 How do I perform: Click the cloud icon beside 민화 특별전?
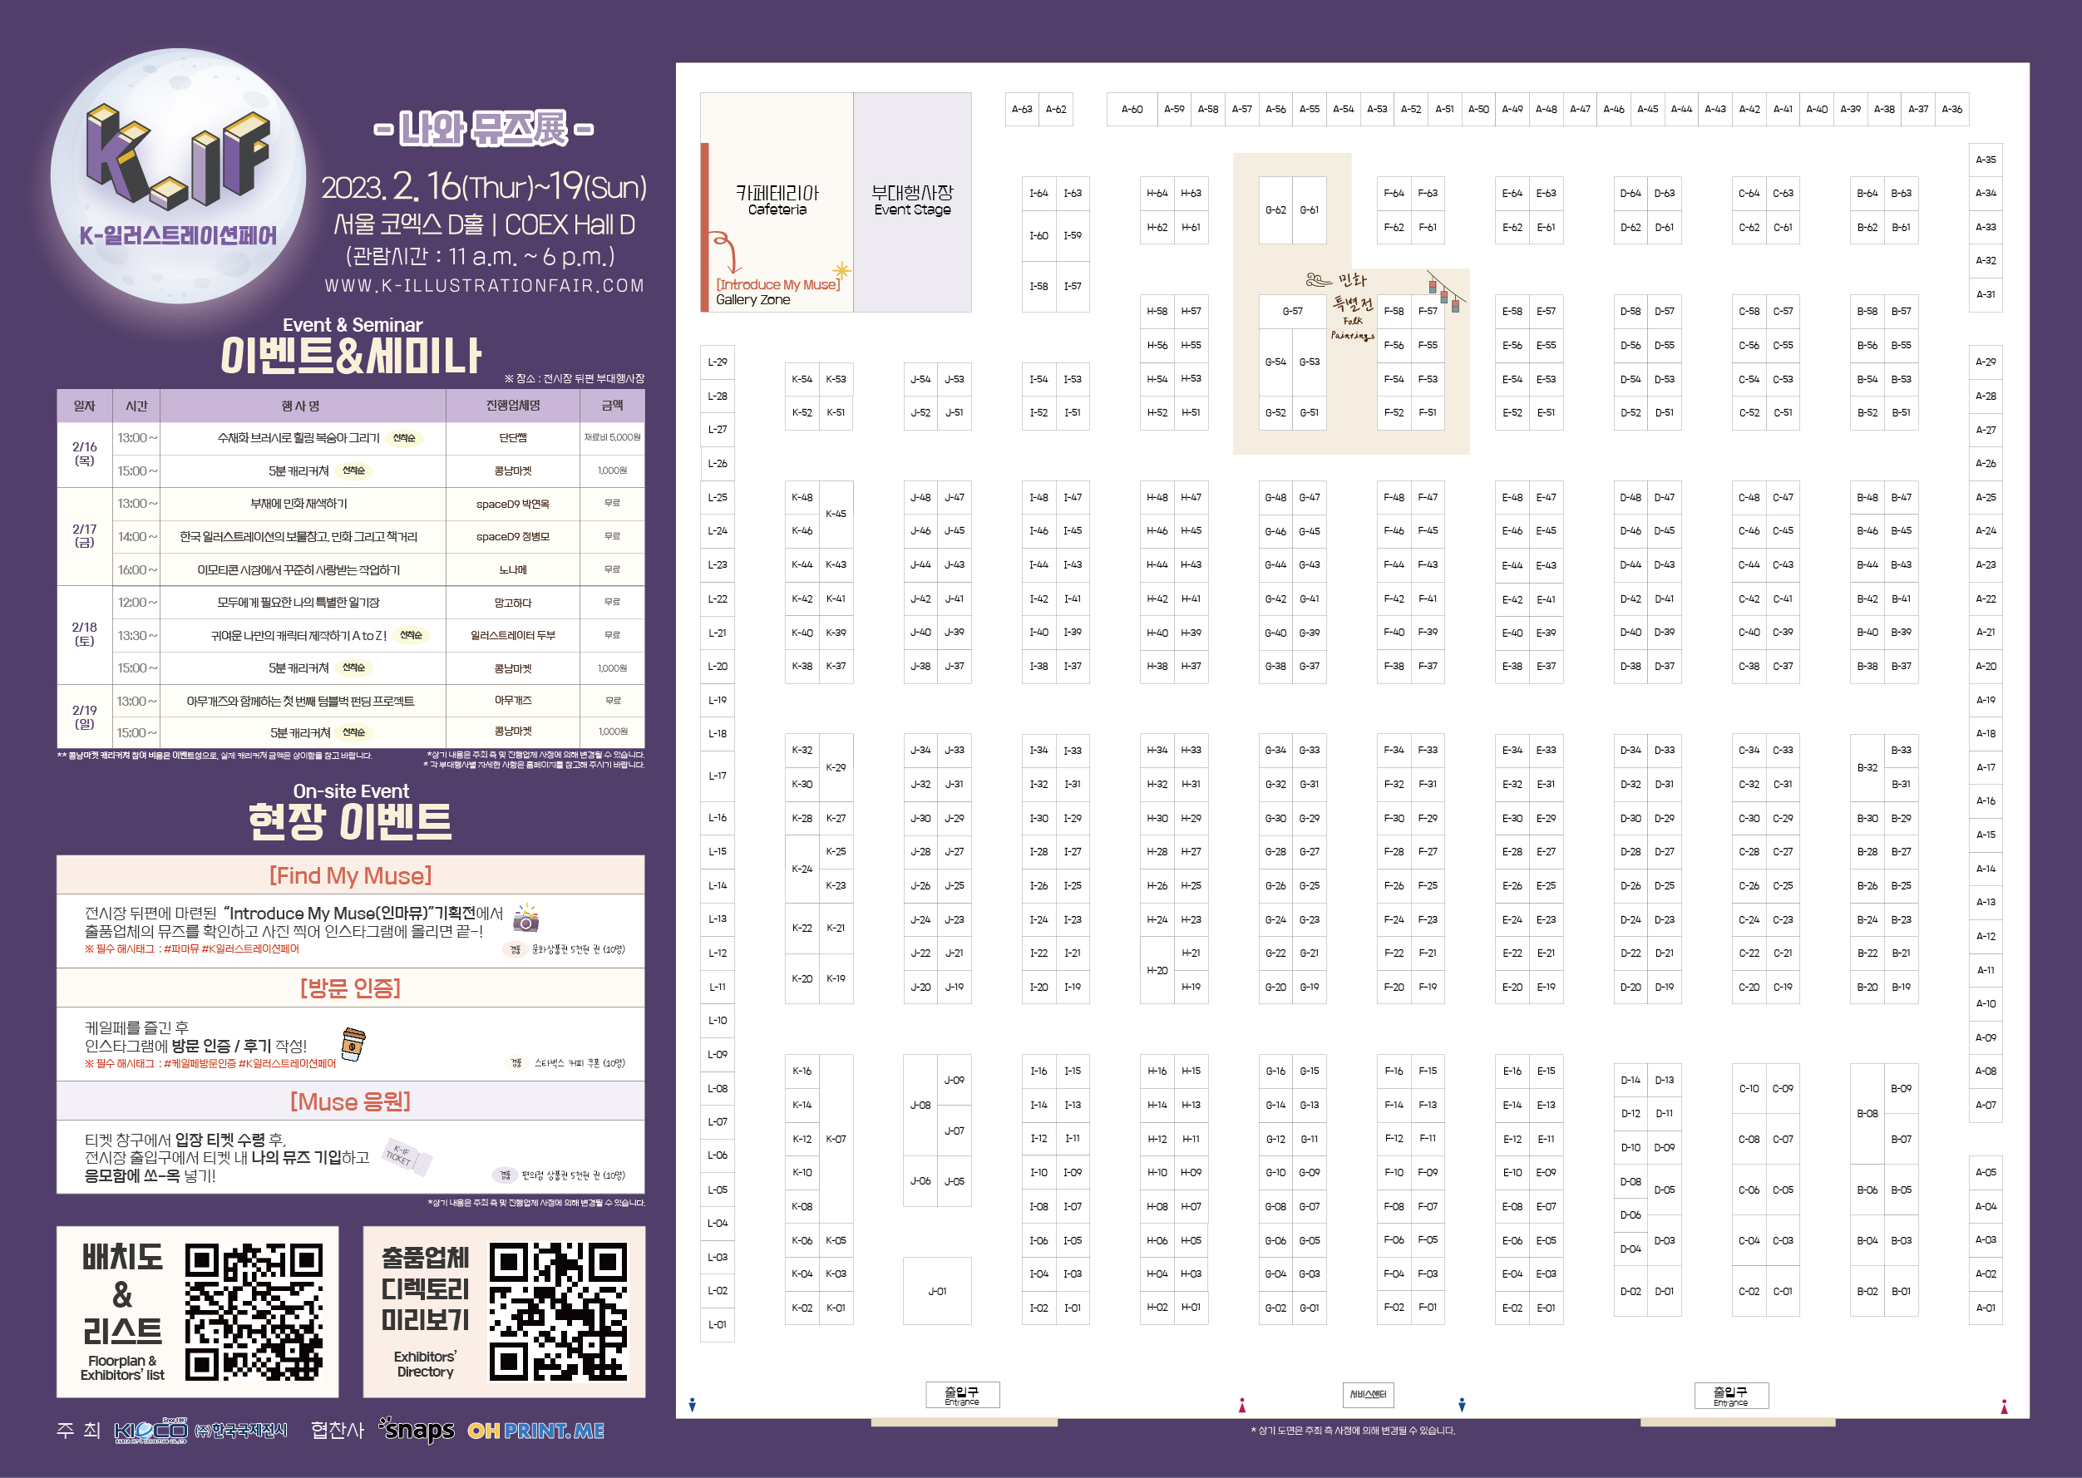coord(1318,279)
